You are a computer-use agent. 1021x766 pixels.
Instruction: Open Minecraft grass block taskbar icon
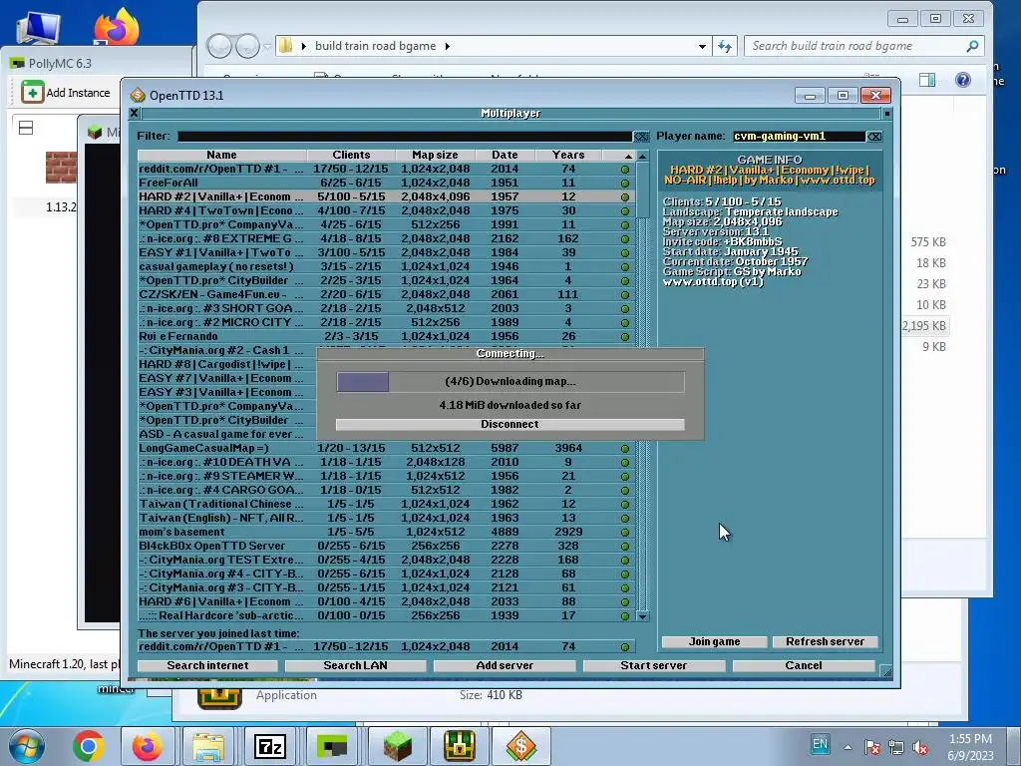[397, 746]
